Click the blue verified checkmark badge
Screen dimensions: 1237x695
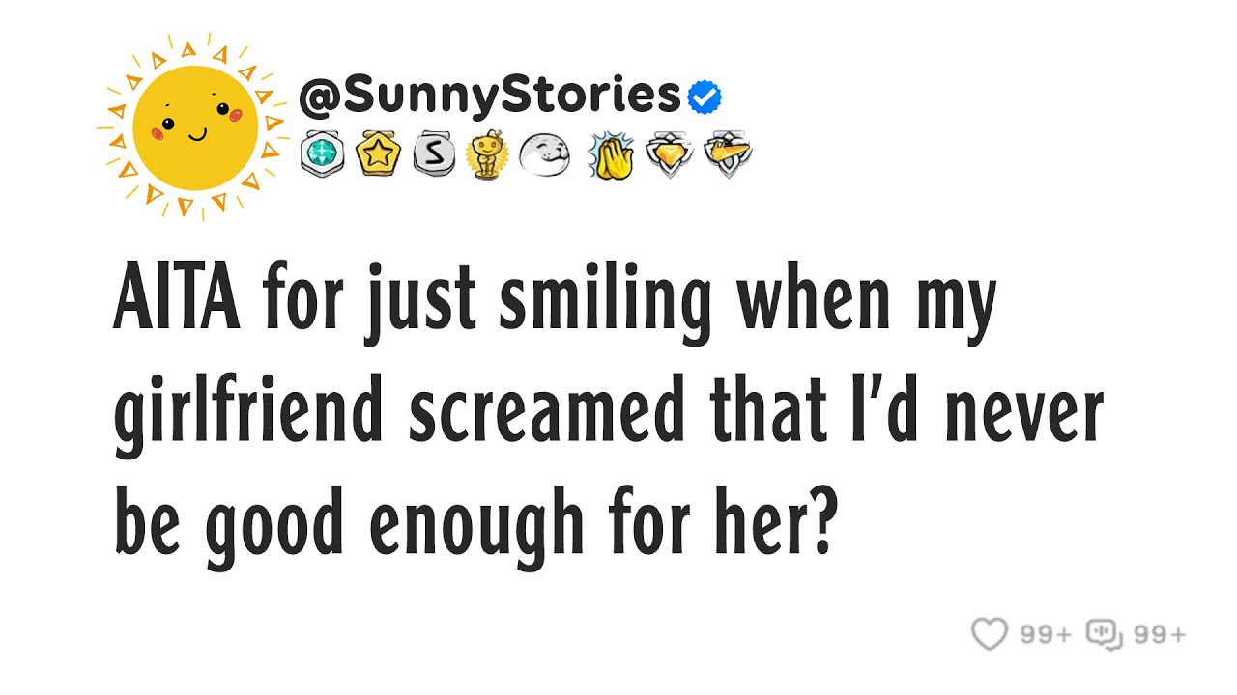click(x=705, y=97)
